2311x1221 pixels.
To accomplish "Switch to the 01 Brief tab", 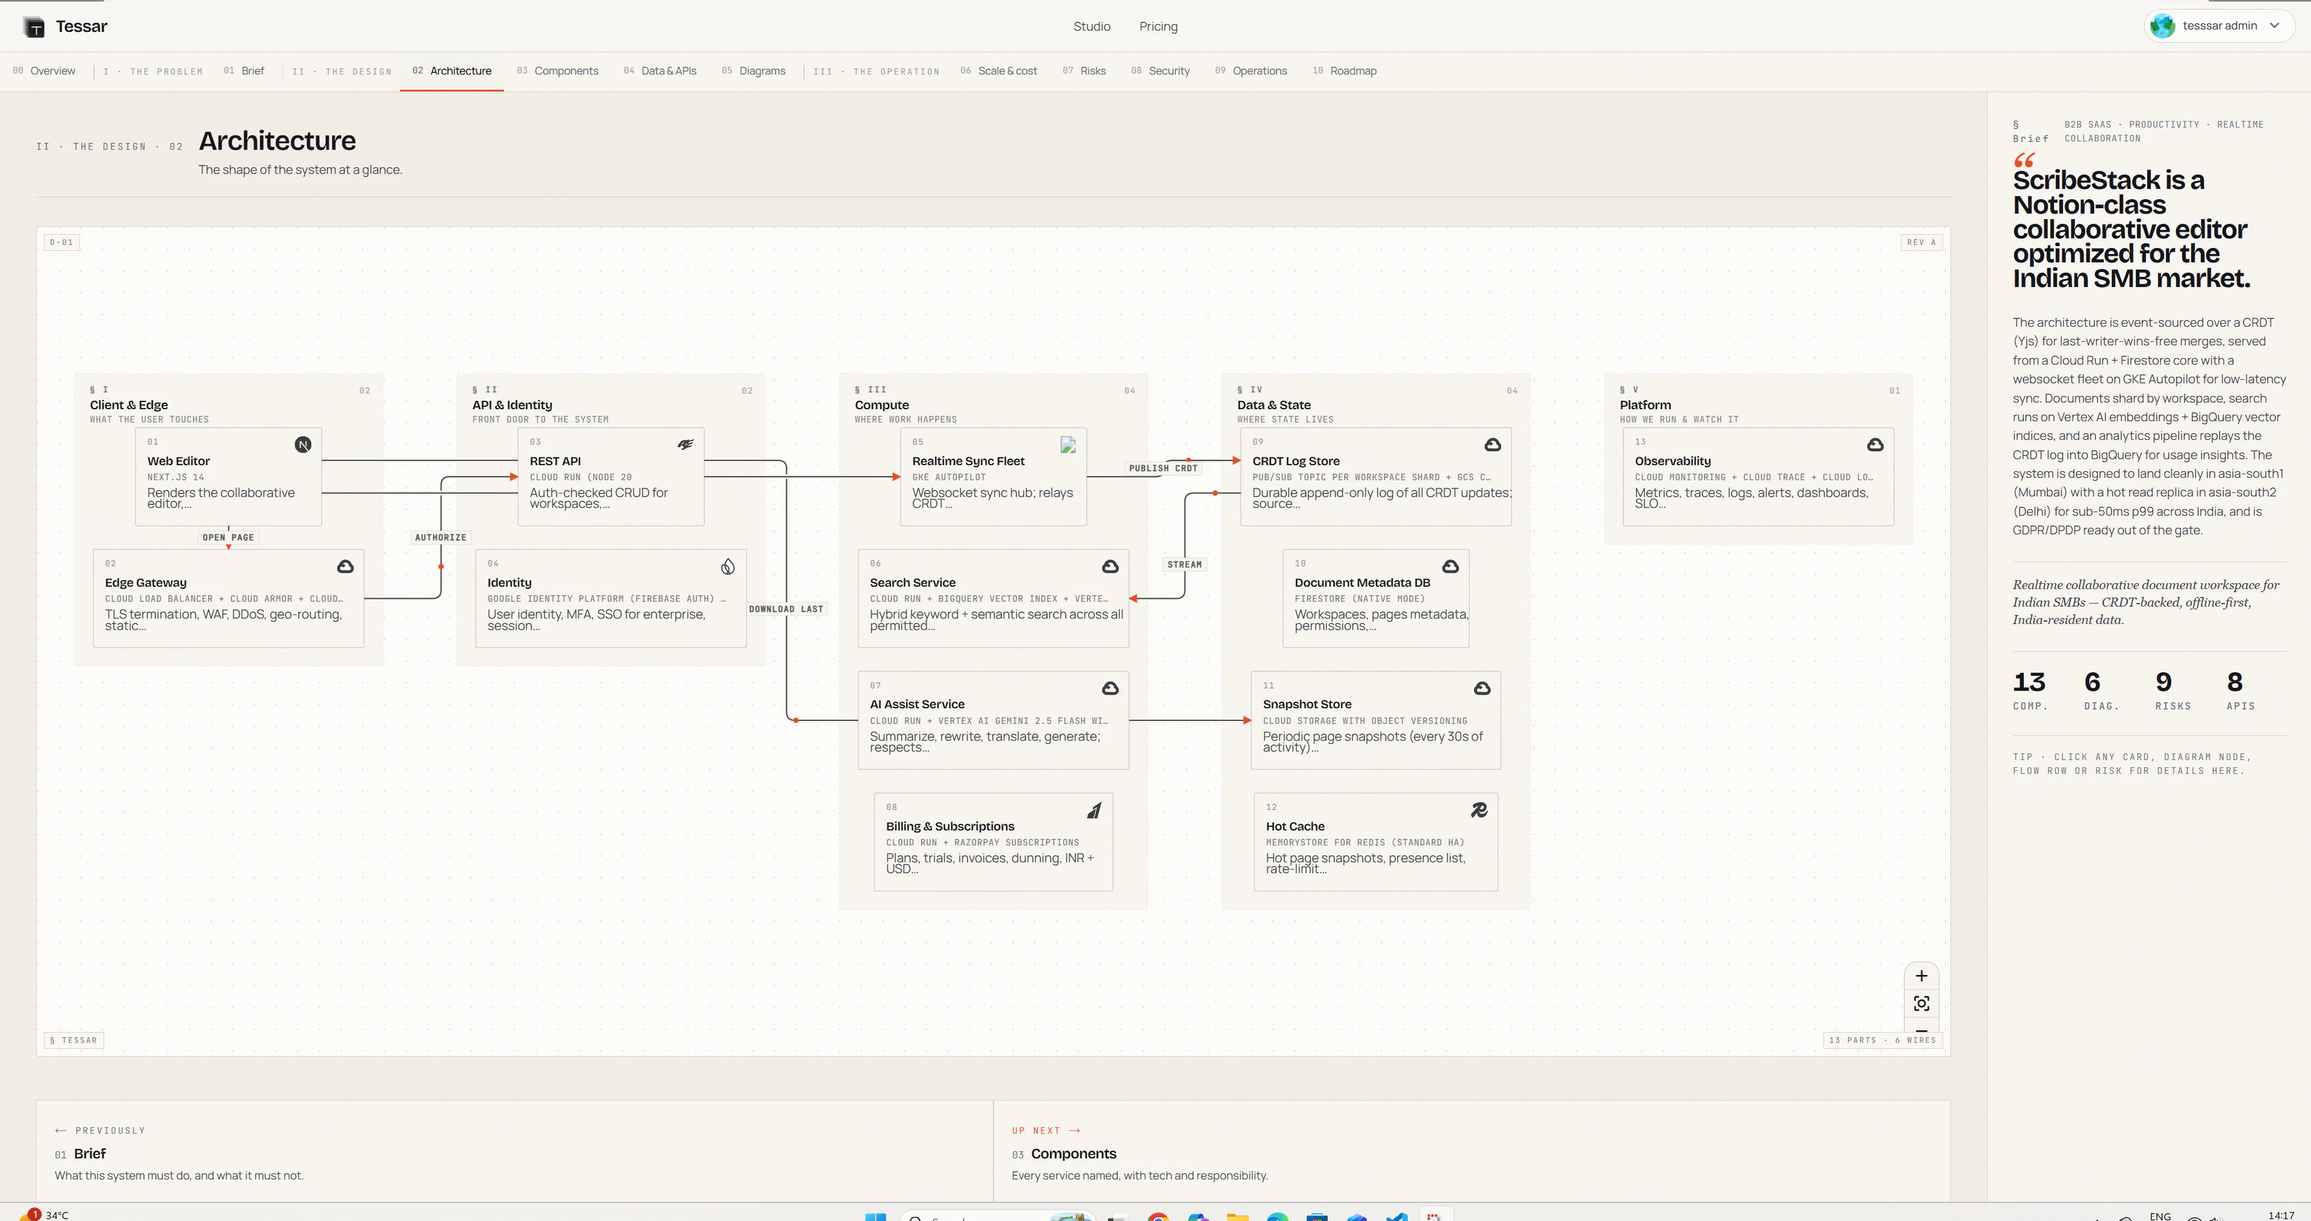I will point(244,71).
